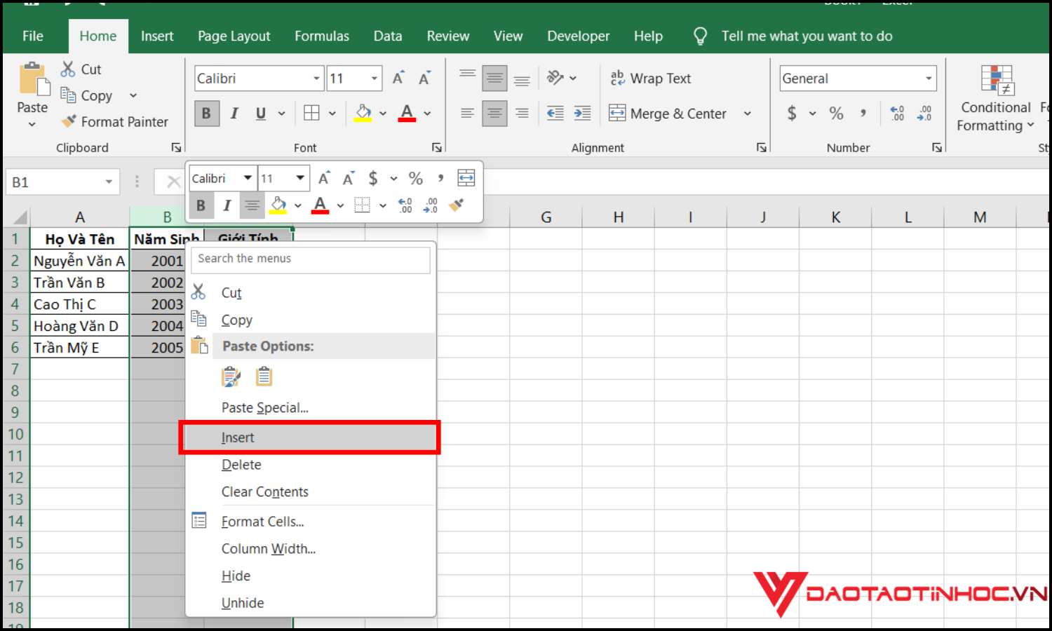Screen dimensions: 1052x631
Task: Click the Search the menus field
Action: point(310,259)
